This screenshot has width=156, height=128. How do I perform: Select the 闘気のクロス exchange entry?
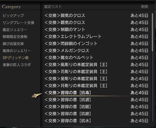click(96, 15)
